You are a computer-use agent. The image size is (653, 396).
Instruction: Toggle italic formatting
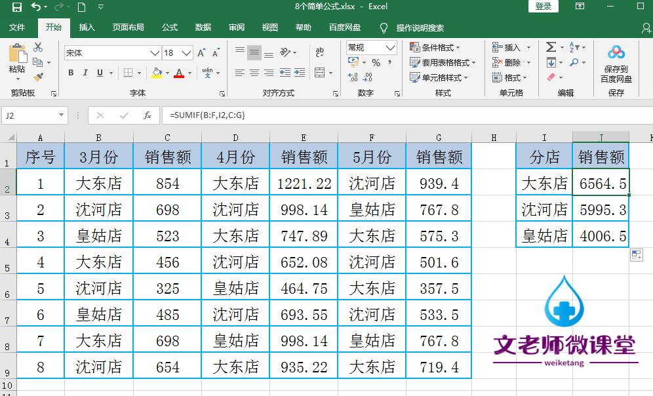point(85,72)
